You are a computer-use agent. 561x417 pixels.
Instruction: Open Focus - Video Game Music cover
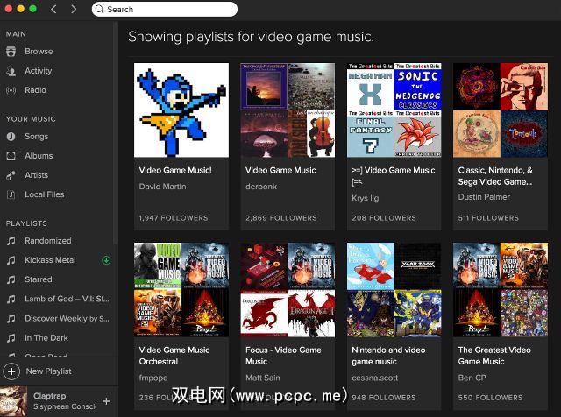(x=288, y=290)
